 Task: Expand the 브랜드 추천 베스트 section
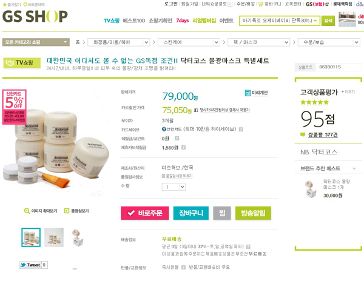coord(354,168)
